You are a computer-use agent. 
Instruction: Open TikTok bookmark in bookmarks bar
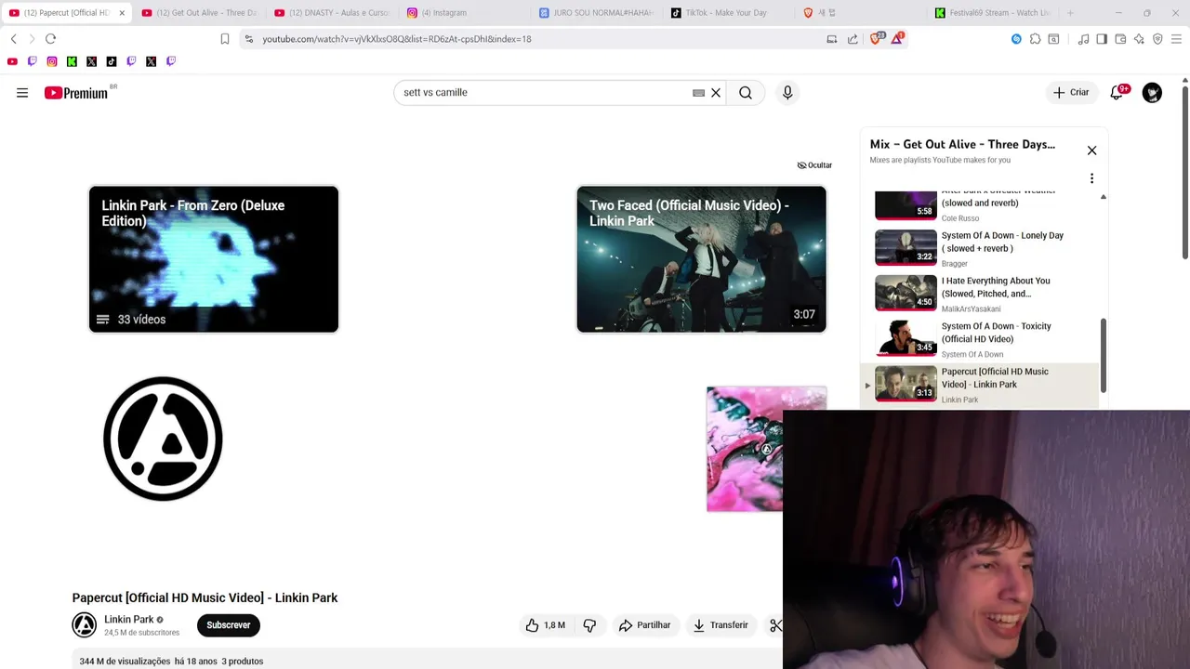[112, 61]
